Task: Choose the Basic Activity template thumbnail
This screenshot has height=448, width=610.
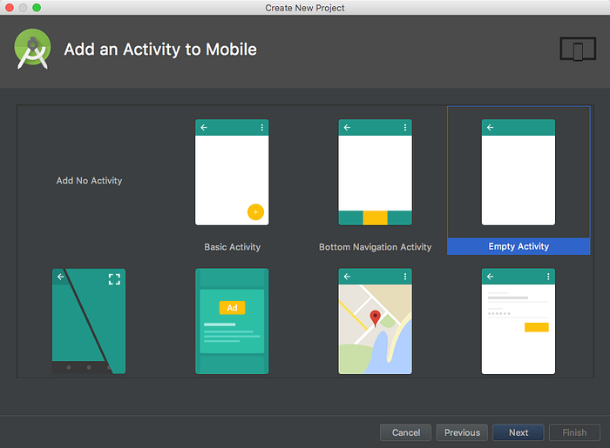Action: [x=232, y=172]
